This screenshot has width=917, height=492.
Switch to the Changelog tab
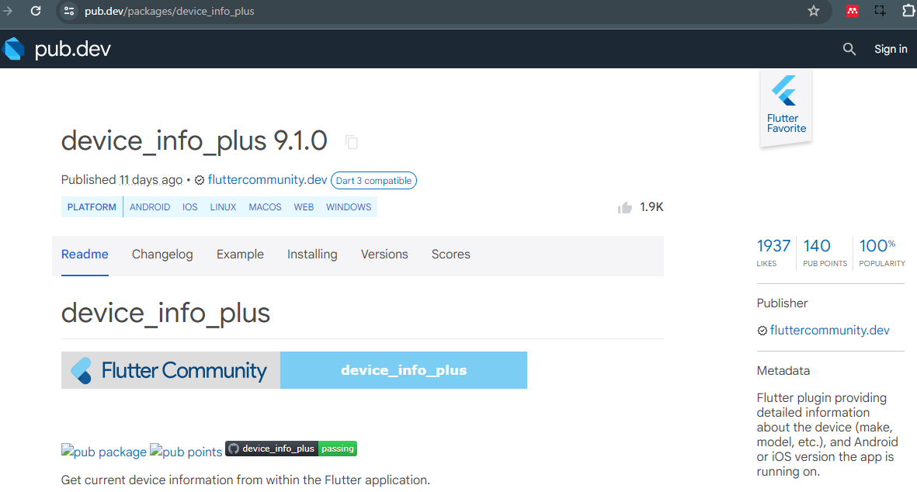(x=162, y=255)
